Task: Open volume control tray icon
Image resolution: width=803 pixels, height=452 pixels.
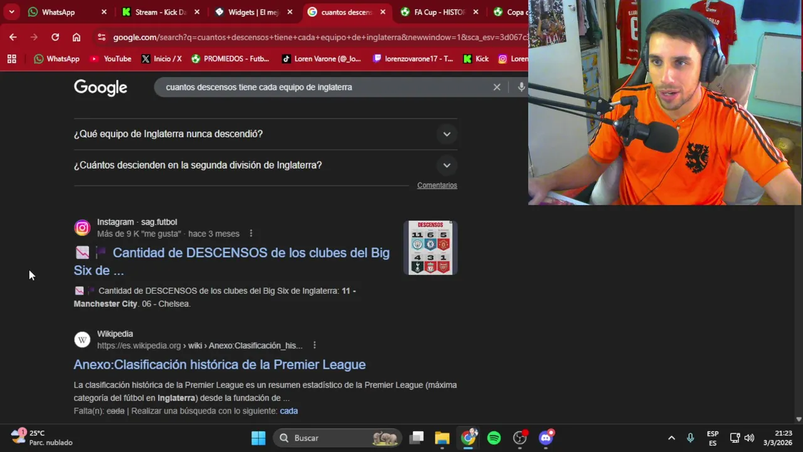Action: (749, 438)
